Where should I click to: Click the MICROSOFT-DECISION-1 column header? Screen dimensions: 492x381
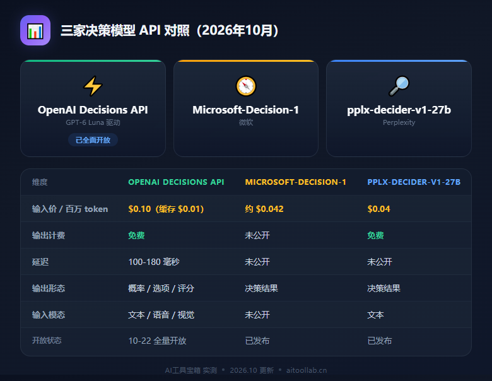click(296, 182)
